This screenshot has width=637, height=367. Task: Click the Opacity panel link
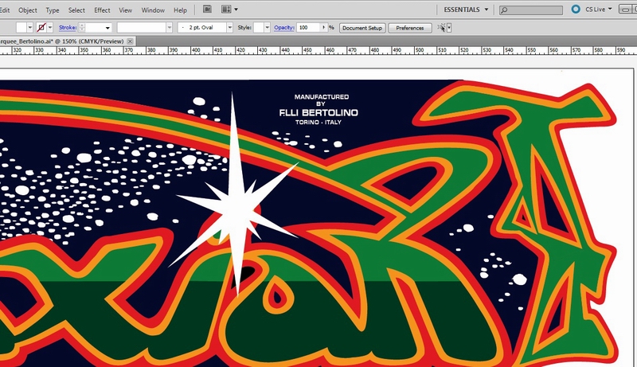pos(284,28)
